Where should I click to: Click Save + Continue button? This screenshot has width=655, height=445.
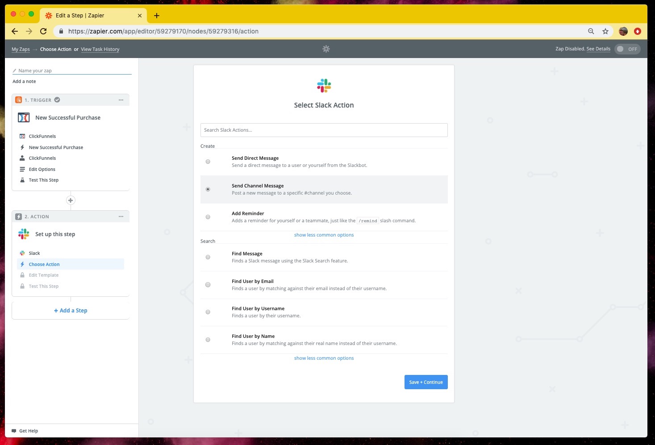[x=426, y=382]
